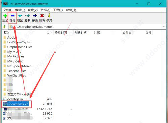Select the FastStoneCaptu... folder
Viewport: 168px width, 123px height.
pyautogui.click(x=20, y=42)
